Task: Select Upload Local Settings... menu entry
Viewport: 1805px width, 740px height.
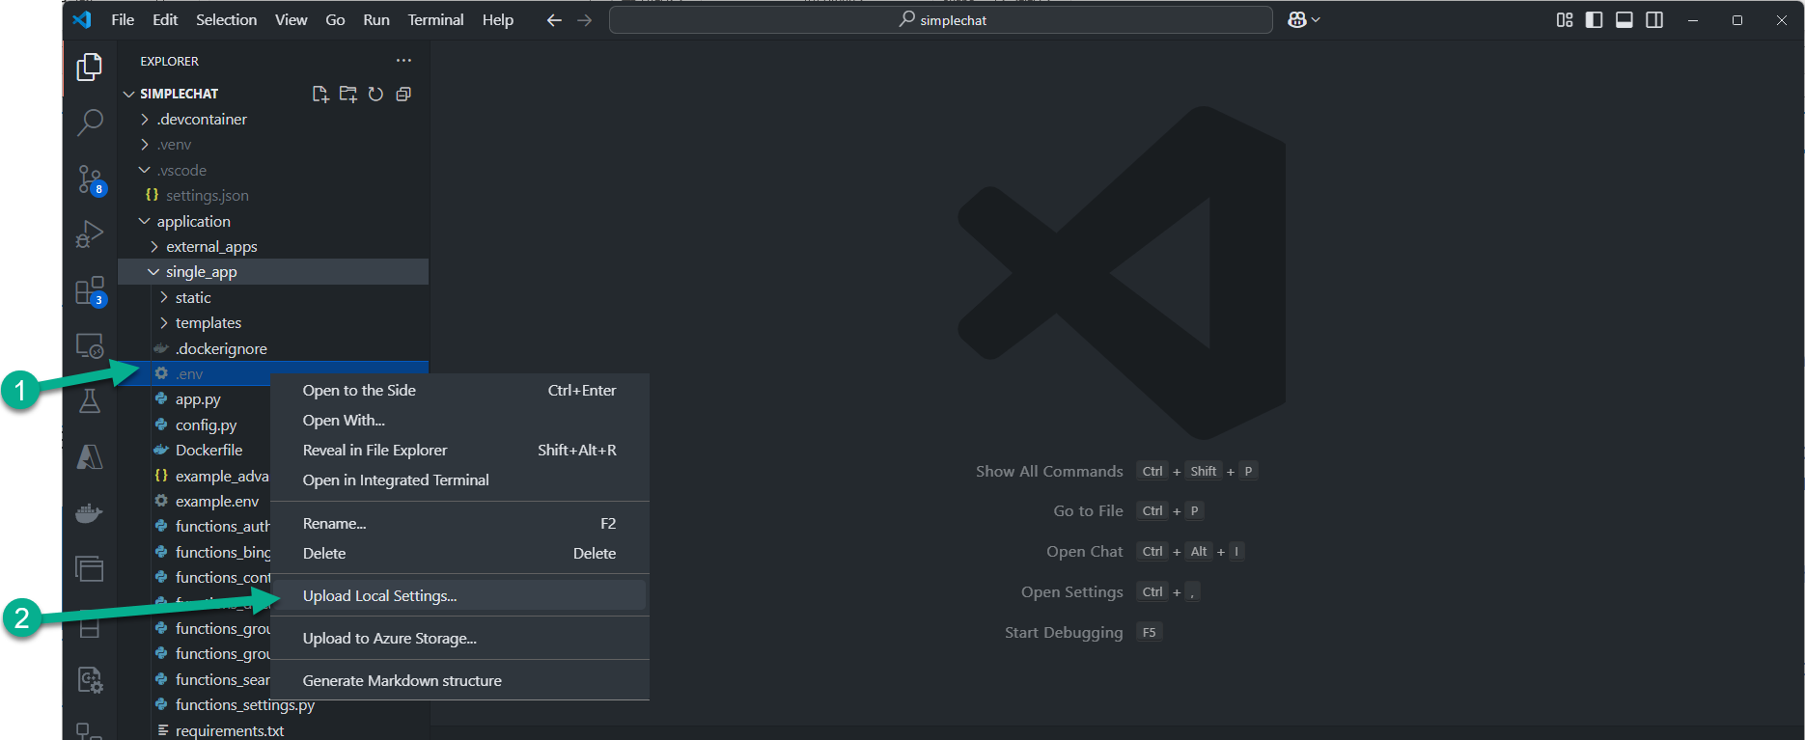Action: [x=379, y=596]
